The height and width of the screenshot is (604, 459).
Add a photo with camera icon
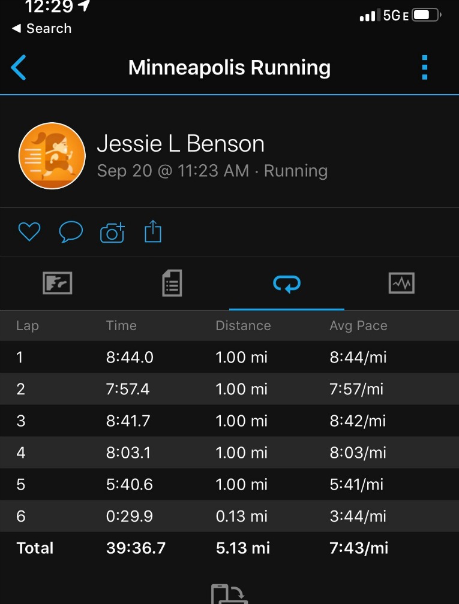[112, 232]
